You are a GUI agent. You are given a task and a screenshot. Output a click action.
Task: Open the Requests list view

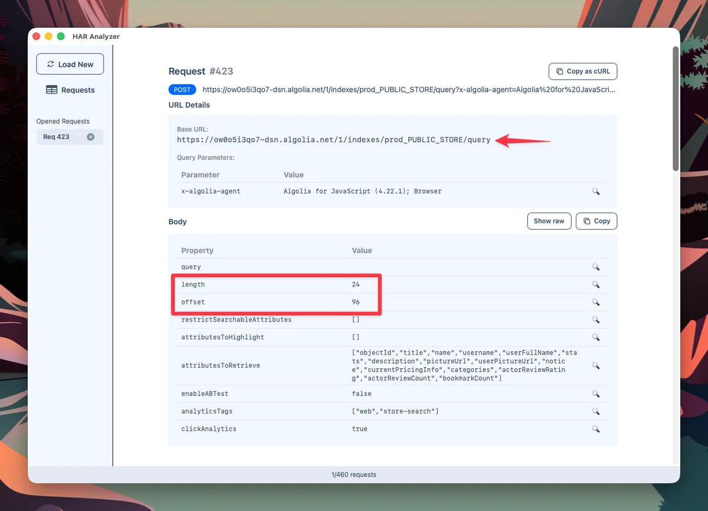pyautogui.click(x=70, y=90)
